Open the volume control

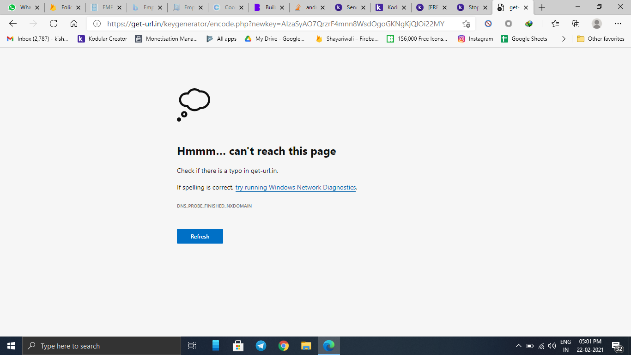552,346
